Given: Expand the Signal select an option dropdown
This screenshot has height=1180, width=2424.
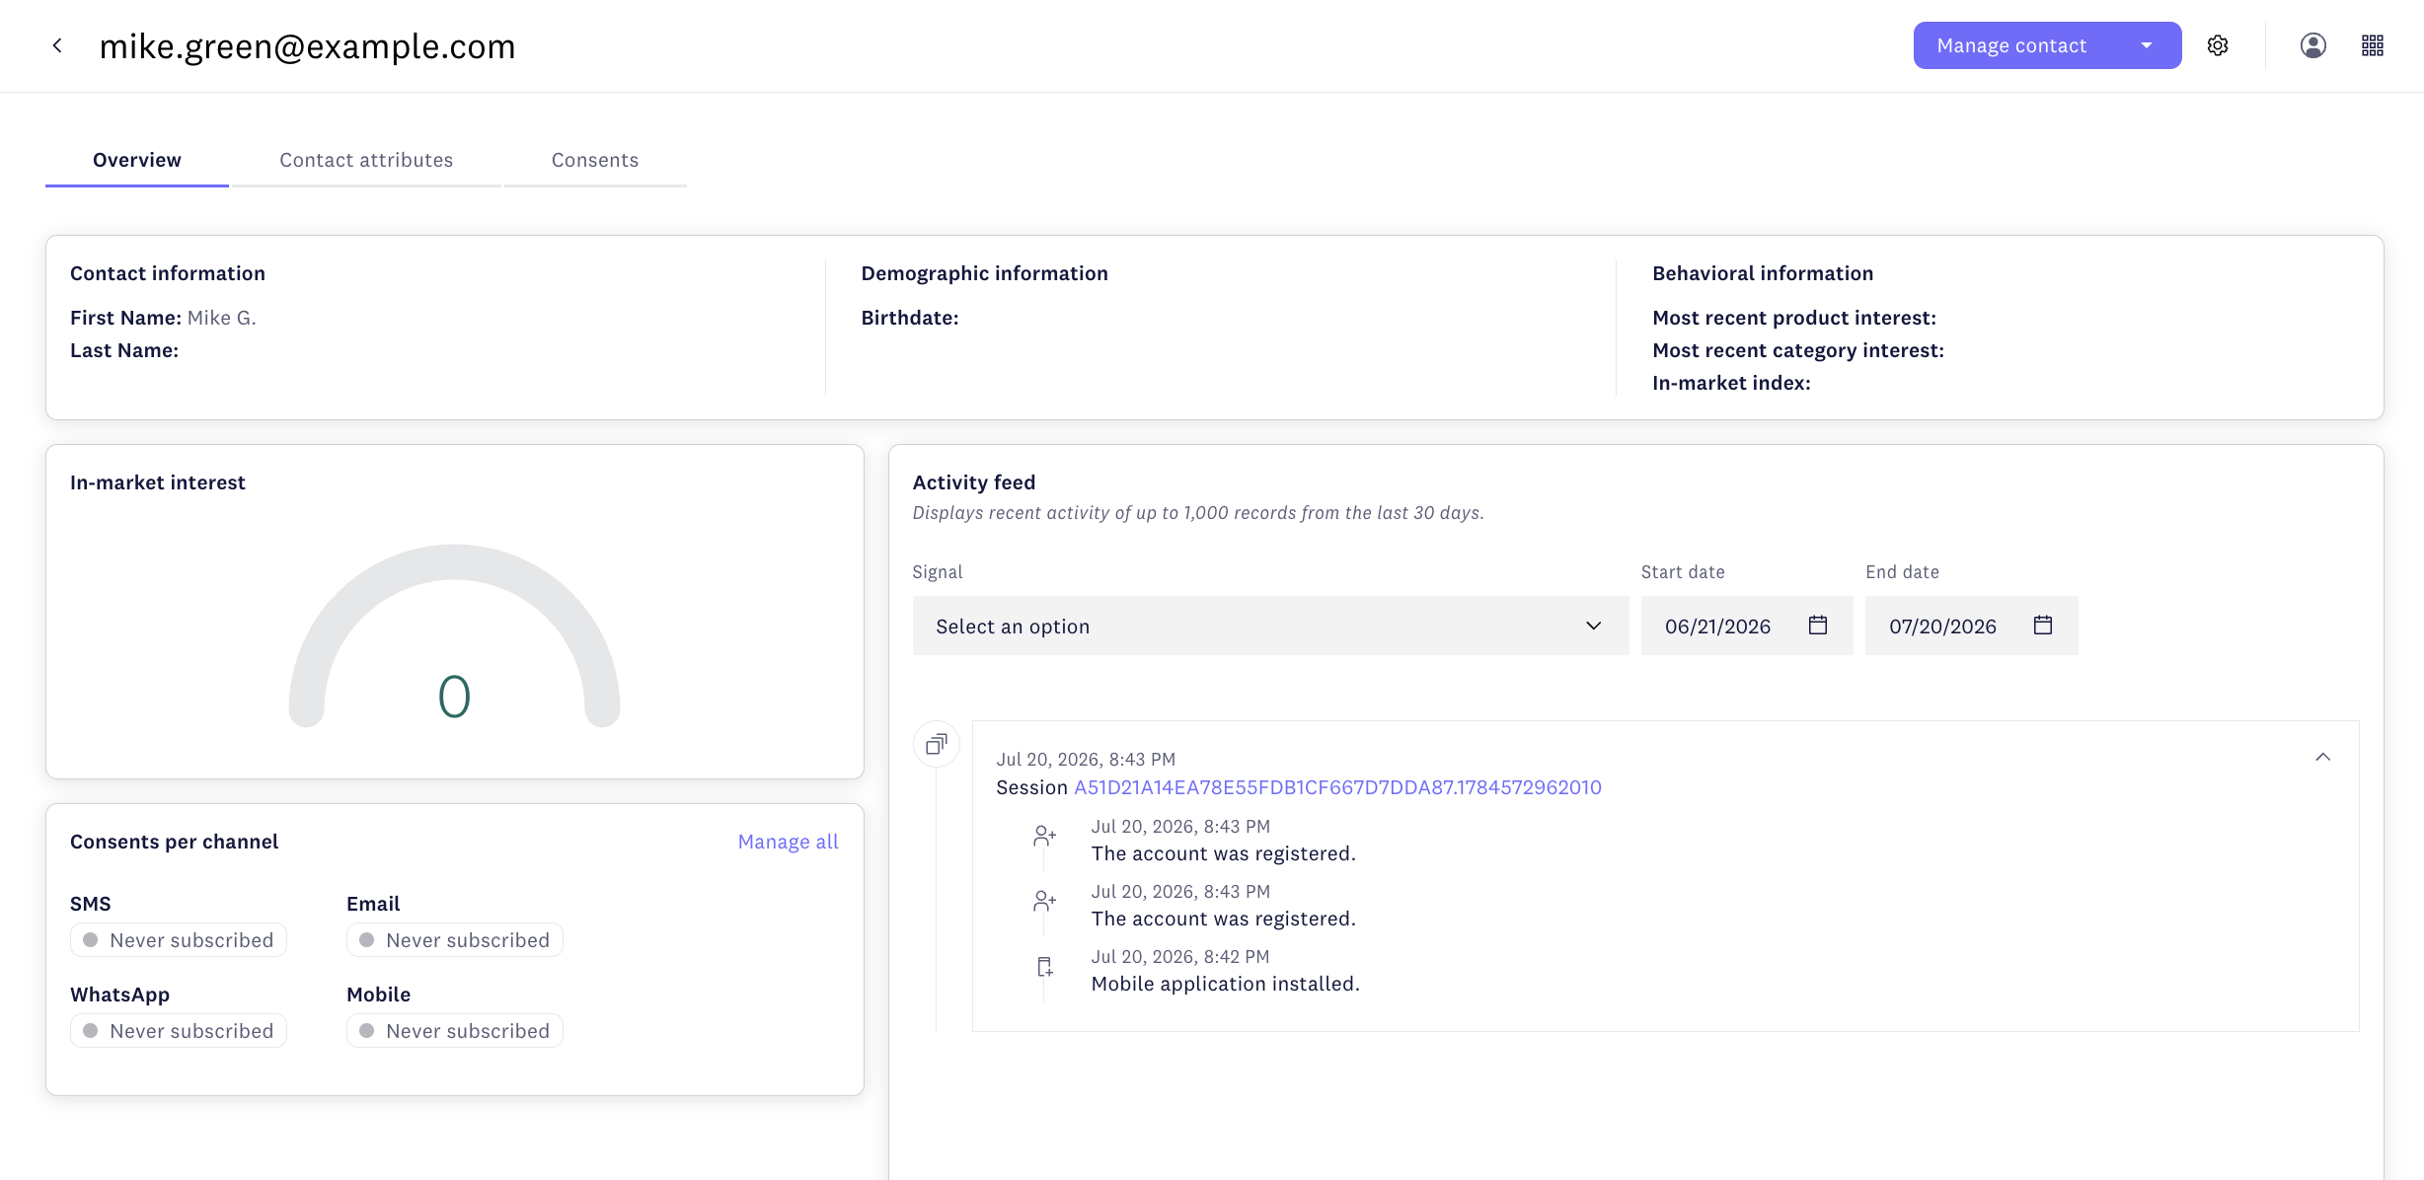Looking at the screenshot, I should tap(1270, 626).
